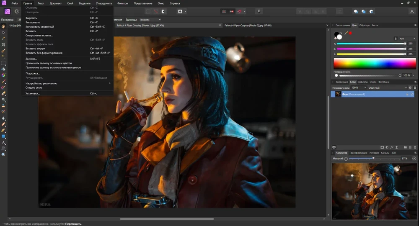Click Invert Selection toolbar icon

[x=163, y=11]
